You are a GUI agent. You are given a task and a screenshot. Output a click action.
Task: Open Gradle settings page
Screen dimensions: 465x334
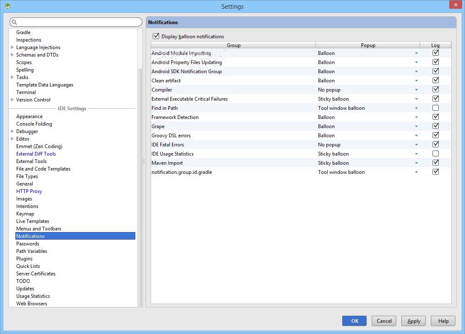[x=23, y=32]
